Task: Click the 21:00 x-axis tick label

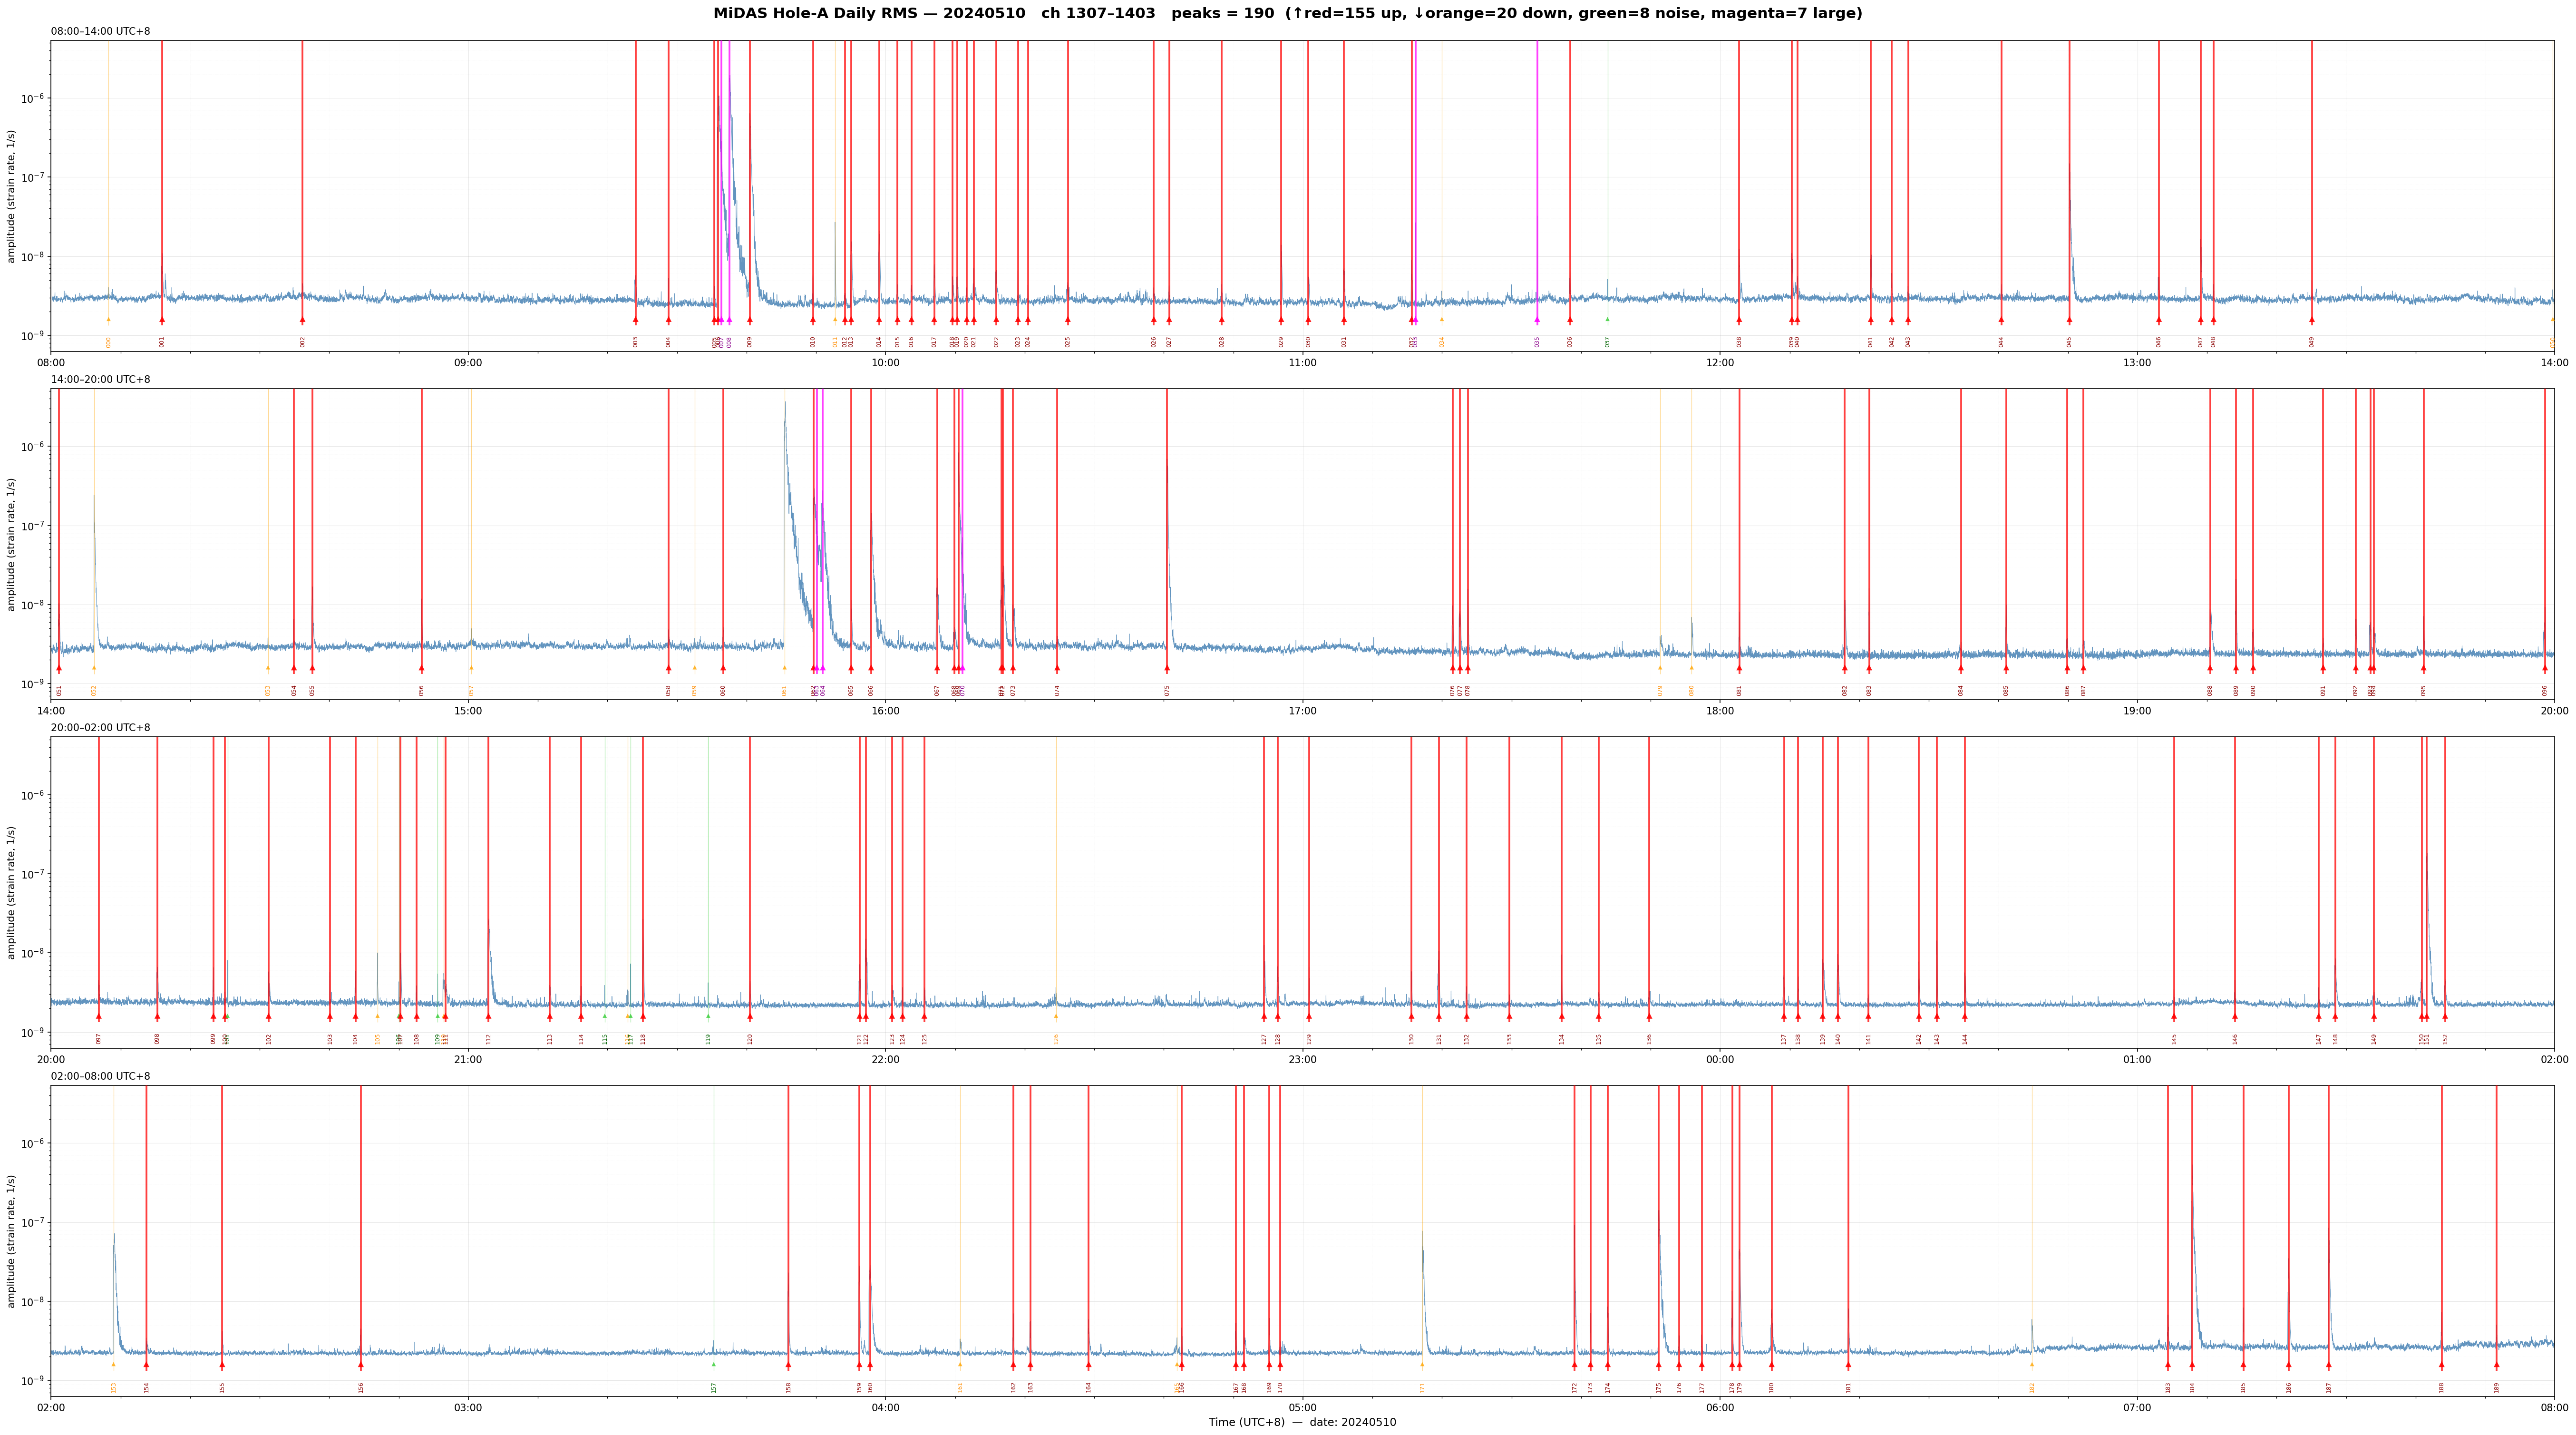Action: 468,1060
